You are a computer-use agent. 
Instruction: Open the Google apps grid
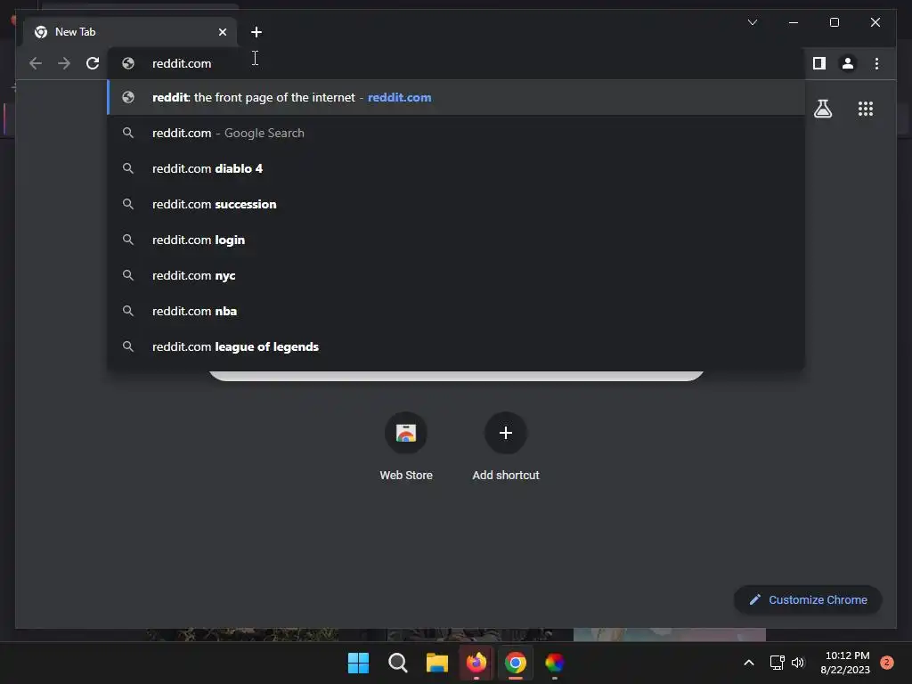coord(866,109)
